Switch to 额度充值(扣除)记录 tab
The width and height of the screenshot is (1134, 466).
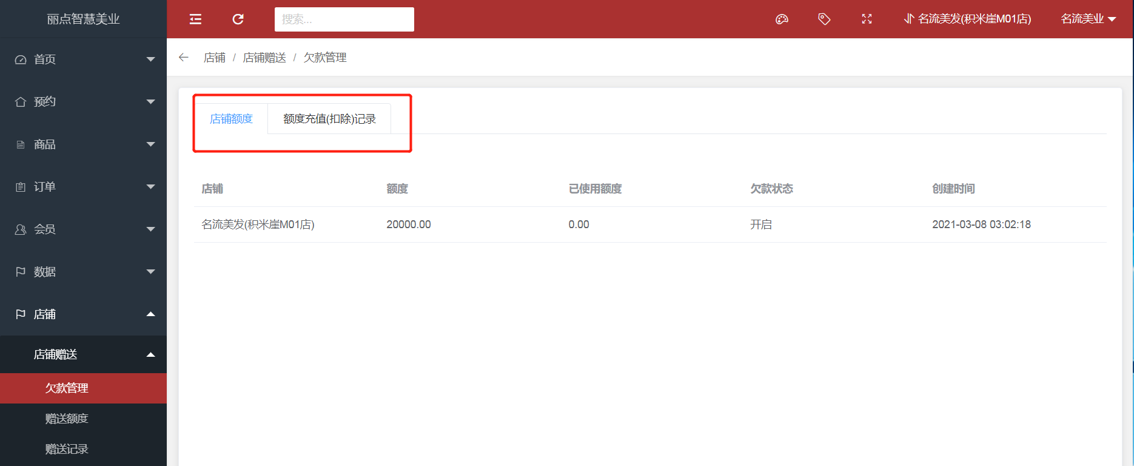[329, 119]
